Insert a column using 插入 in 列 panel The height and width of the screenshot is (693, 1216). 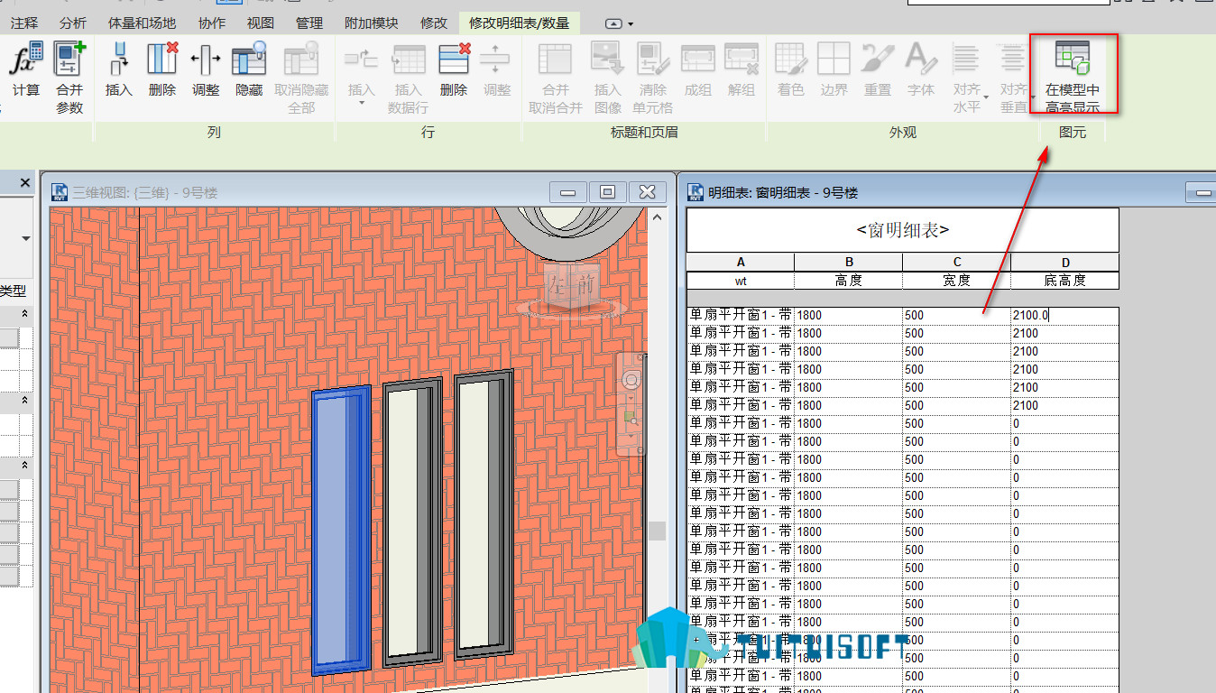[118, 69]
